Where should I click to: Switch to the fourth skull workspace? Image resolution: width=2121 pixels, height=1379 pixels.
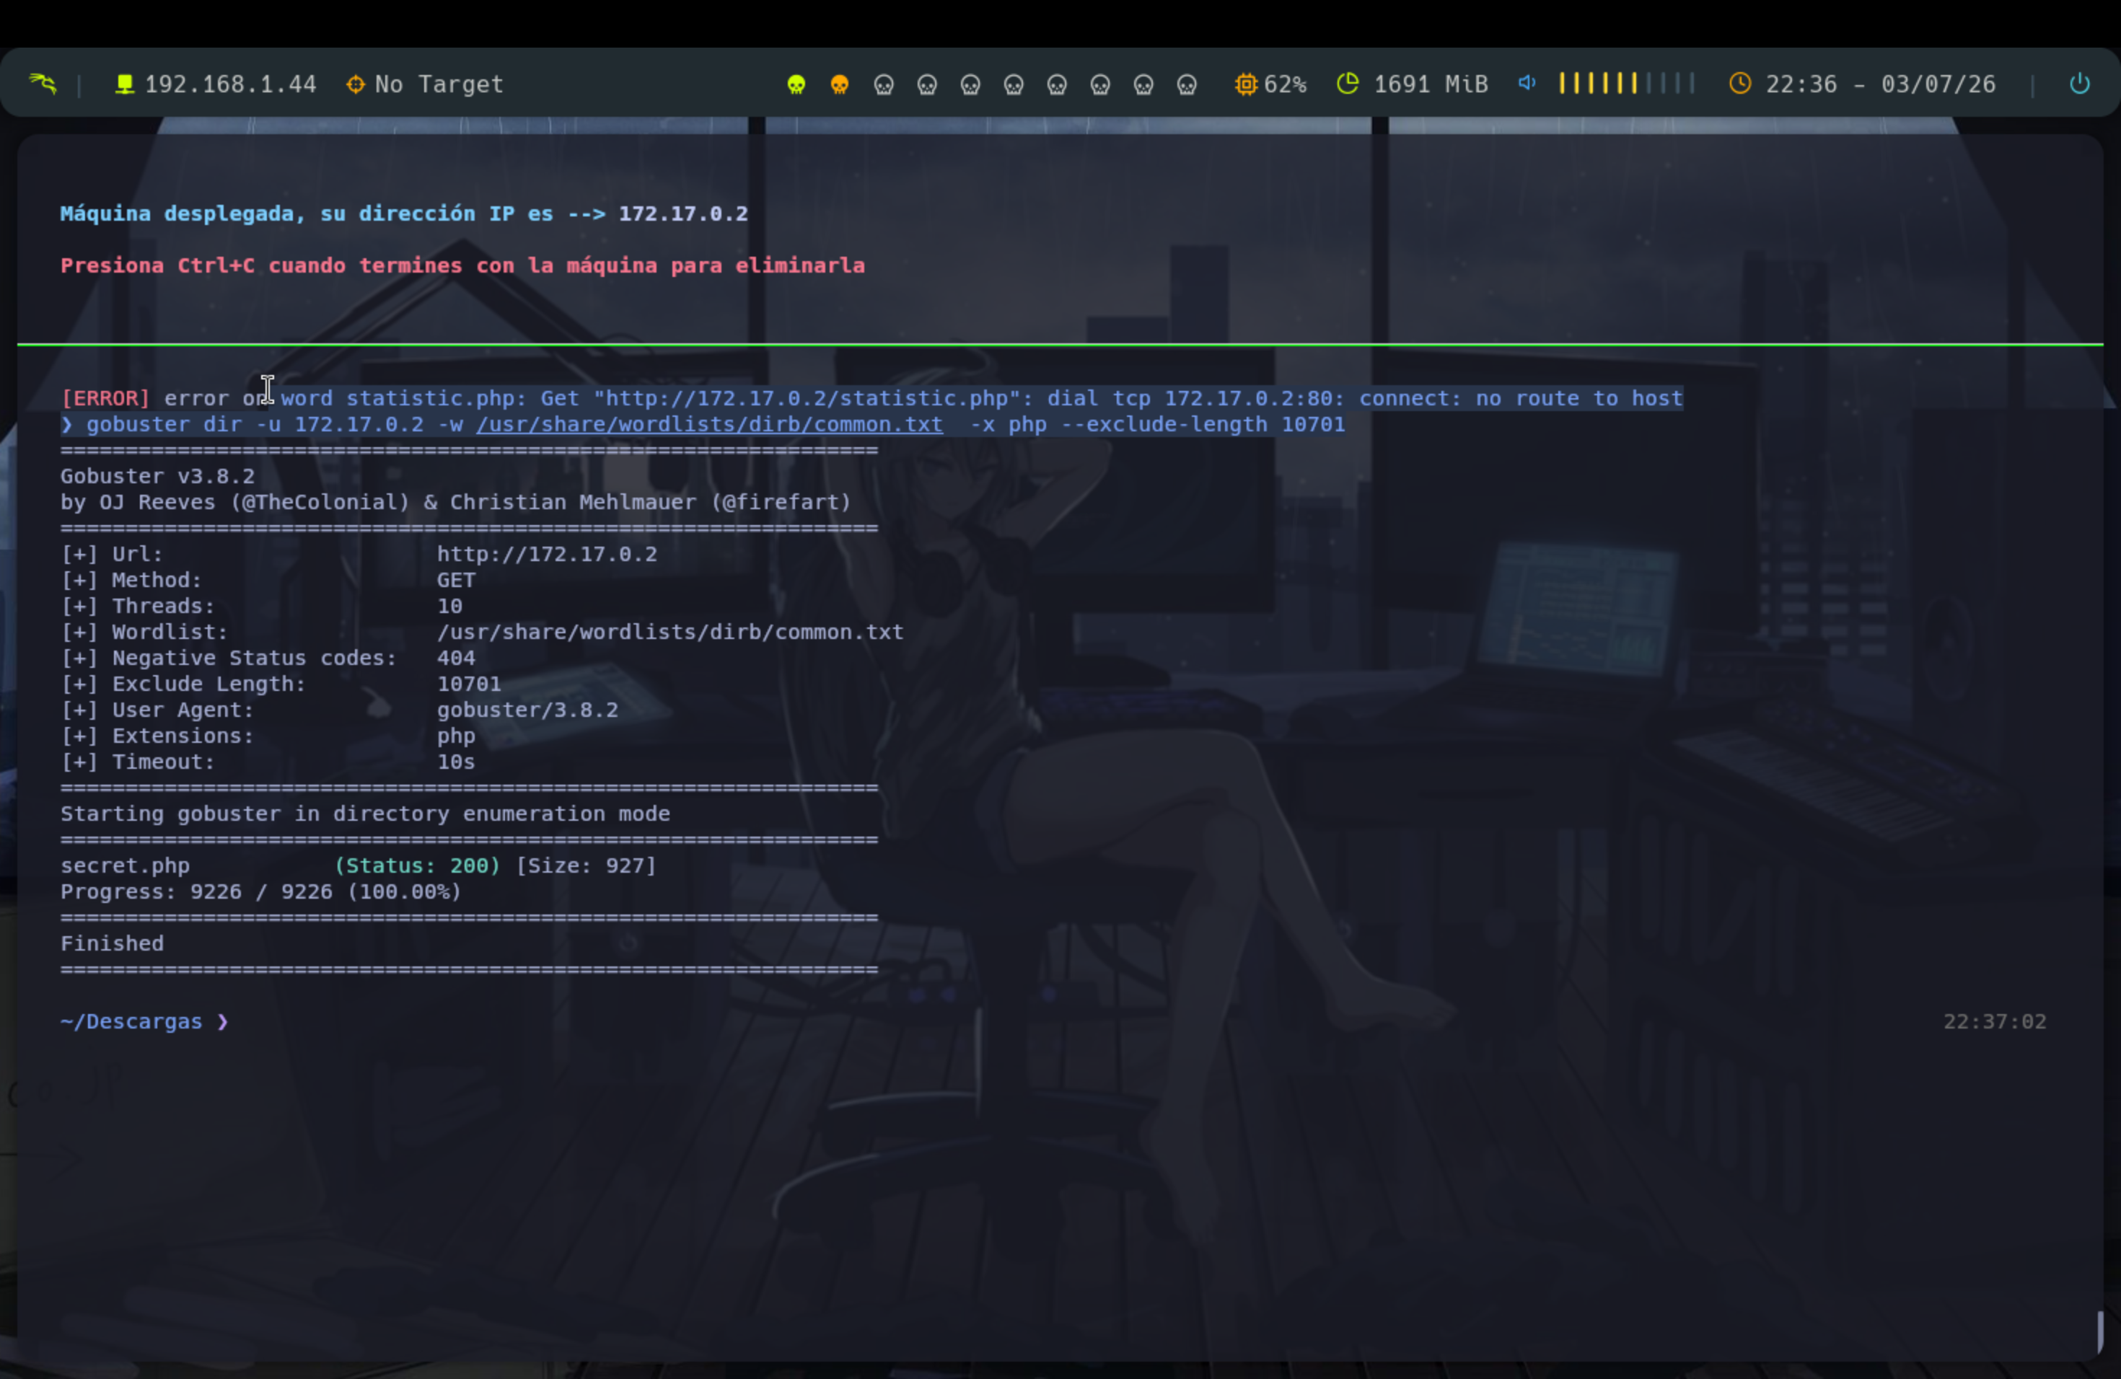927,84
